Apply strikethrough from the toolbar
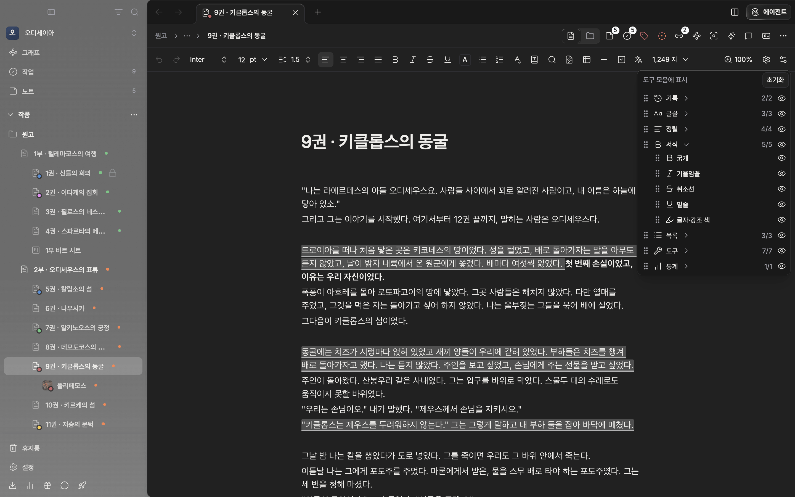 (430, 59)
